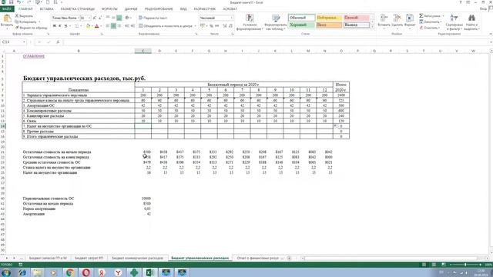The image size is (493, 277).
Task: Toggle Align left button
Action: point(108,26)
